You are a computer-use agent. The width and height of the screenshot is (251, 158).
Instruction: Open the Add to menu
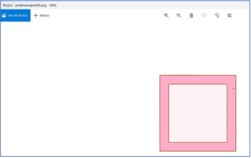(x=41, y=15)
